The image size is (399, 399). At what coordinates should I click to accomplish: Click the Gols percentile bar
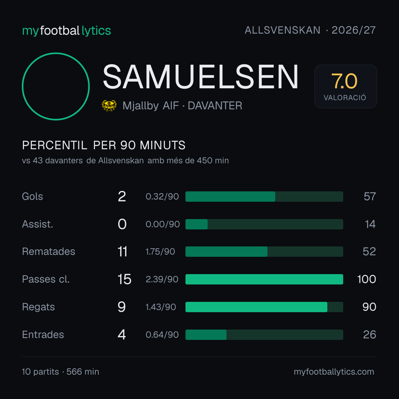(x=264, y=197)
